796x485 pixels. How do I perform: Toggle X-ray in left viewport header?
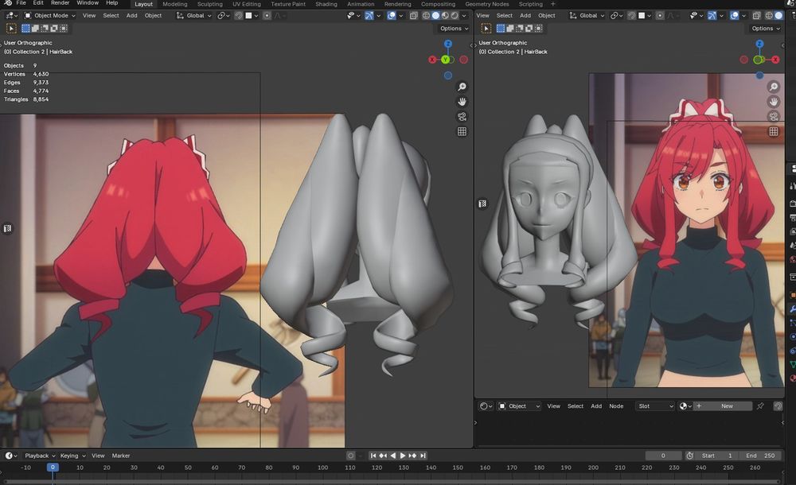(x=414, y=16)
